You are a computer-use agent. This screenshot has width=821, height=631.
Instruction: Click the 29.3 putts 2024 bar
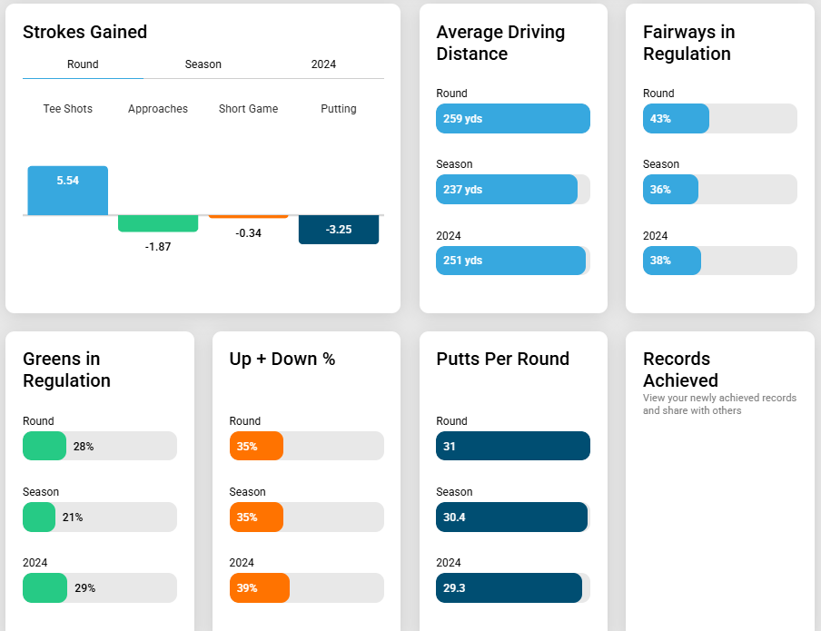[x=509, y=588]
